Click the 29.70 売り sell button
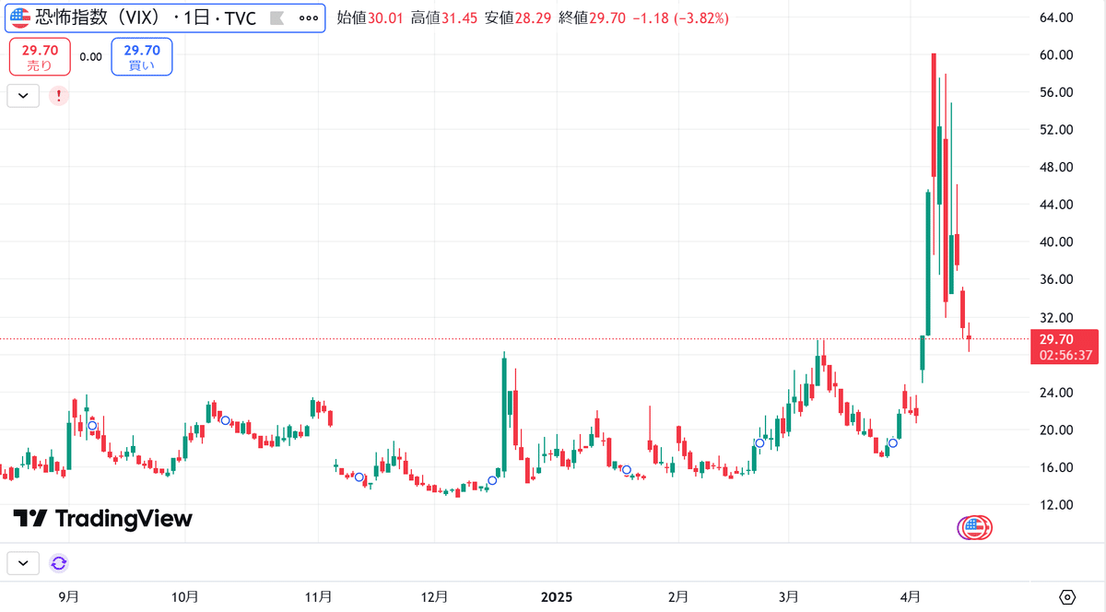1106x612 pixels. click(40, 57)
